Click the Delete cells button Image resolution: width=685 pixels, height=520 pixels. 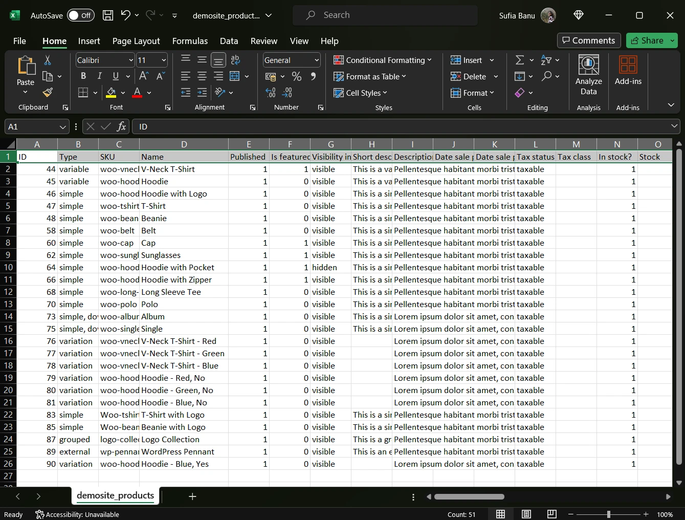[468, 76]
